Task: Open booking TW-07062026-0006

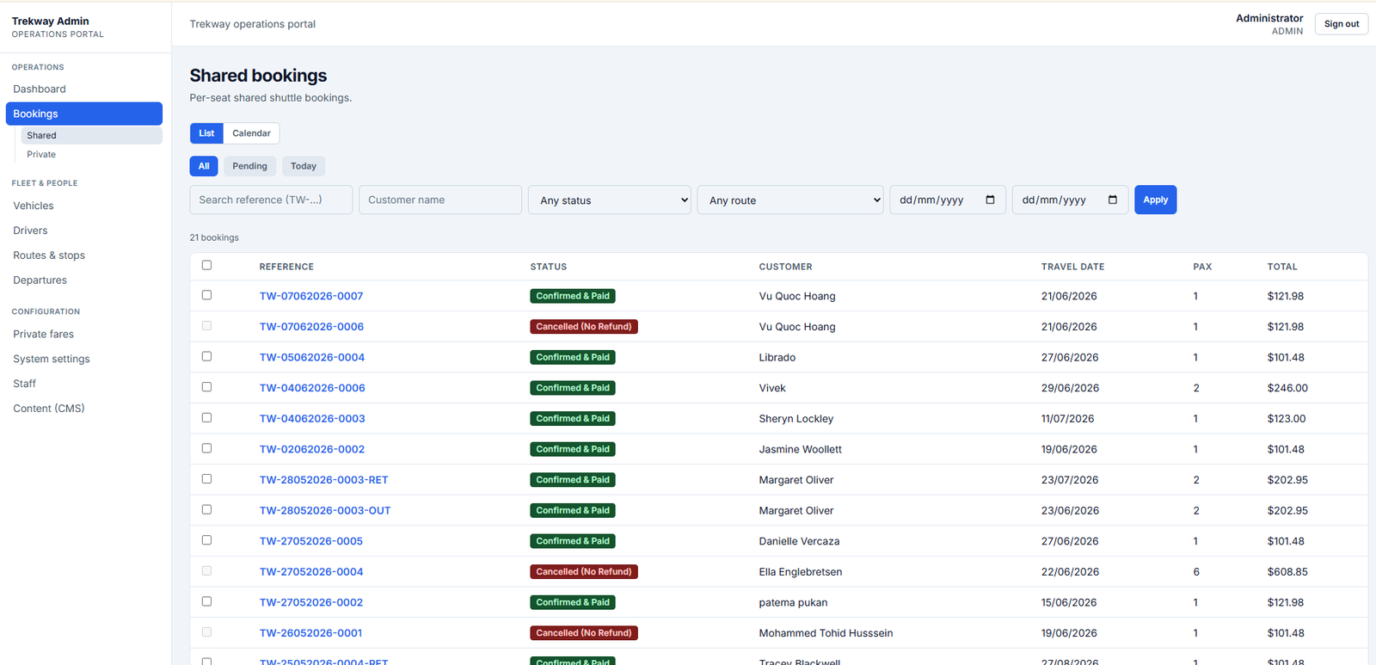Action: tap(311, 327)
